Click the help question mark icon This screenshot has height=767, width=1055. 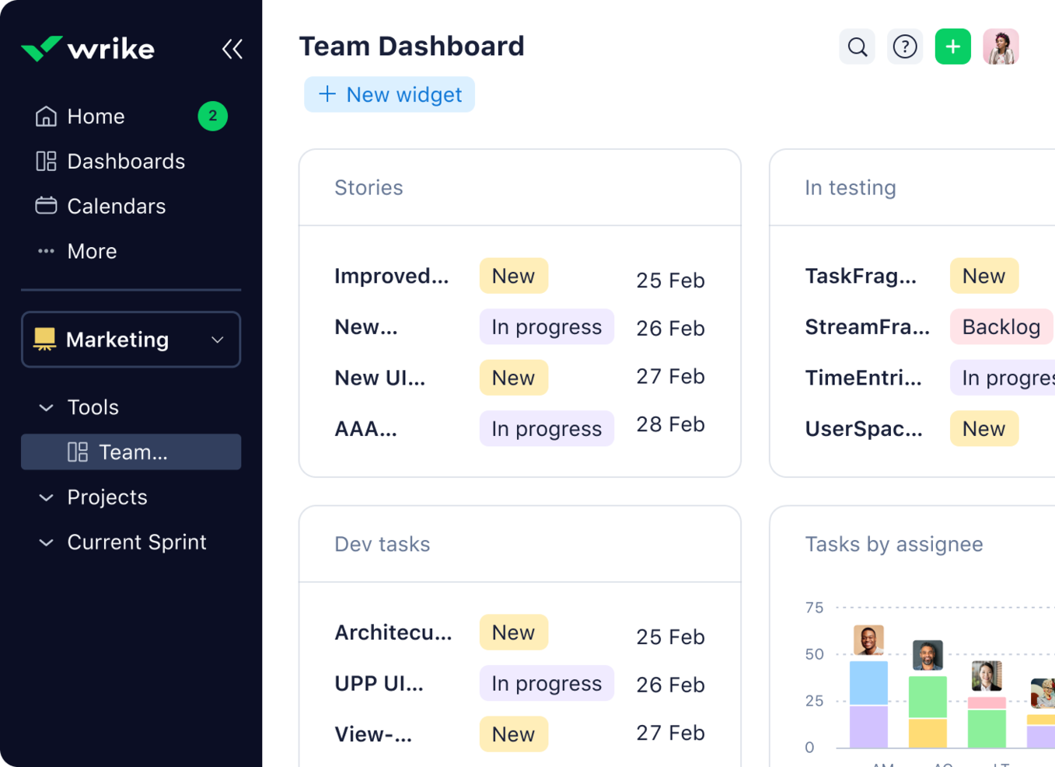point(905,47)
